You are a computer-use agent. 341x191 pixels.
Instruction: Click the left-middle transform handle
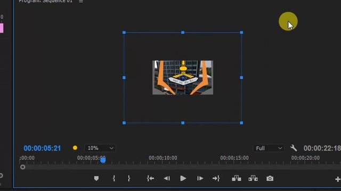point(124,77)
